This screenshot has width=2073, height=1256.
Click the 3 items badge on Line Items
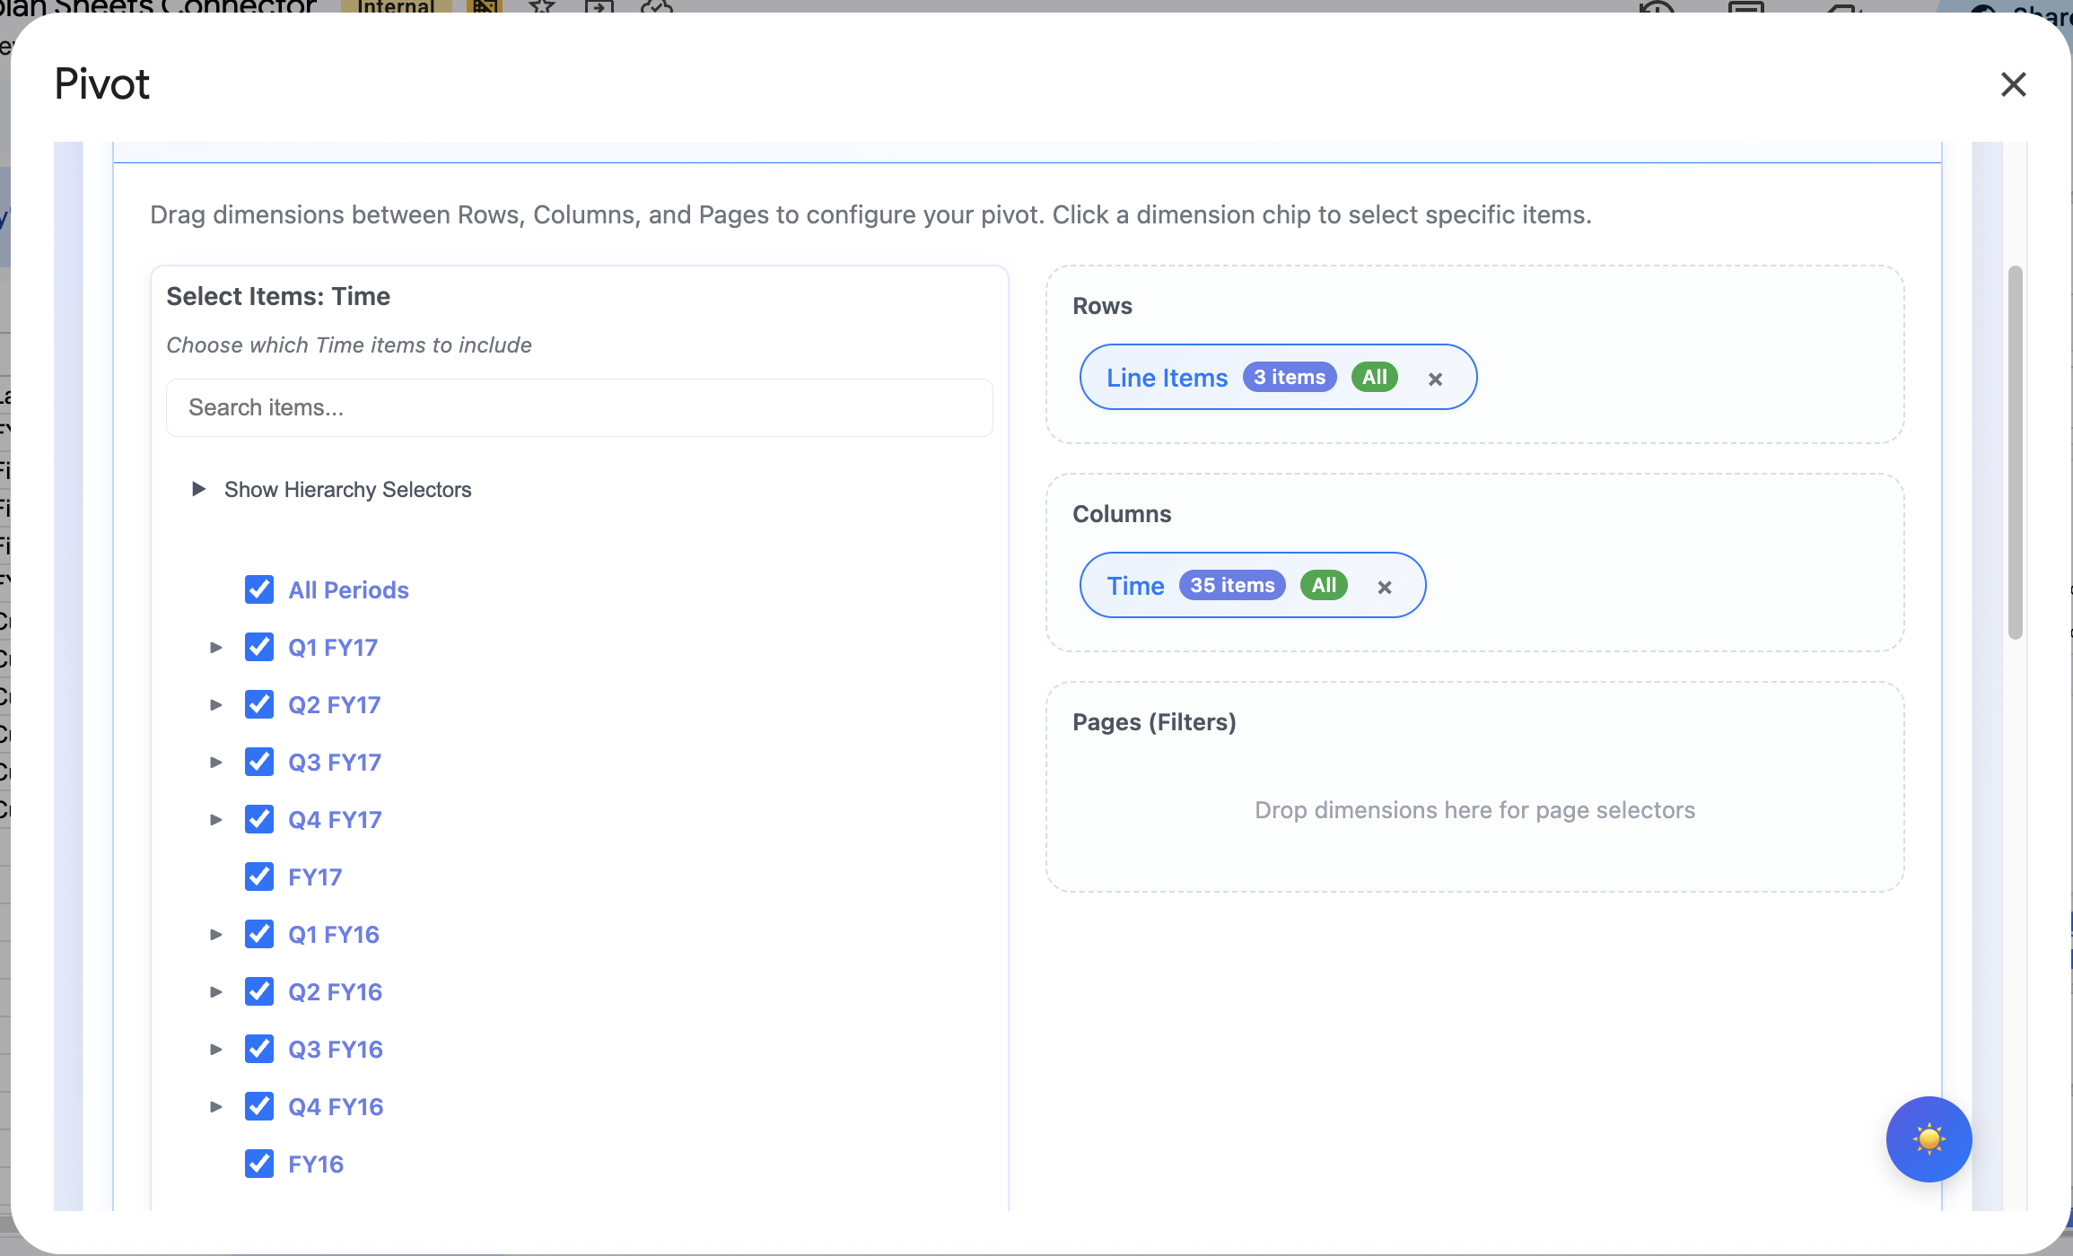(x=1289, y=377)
